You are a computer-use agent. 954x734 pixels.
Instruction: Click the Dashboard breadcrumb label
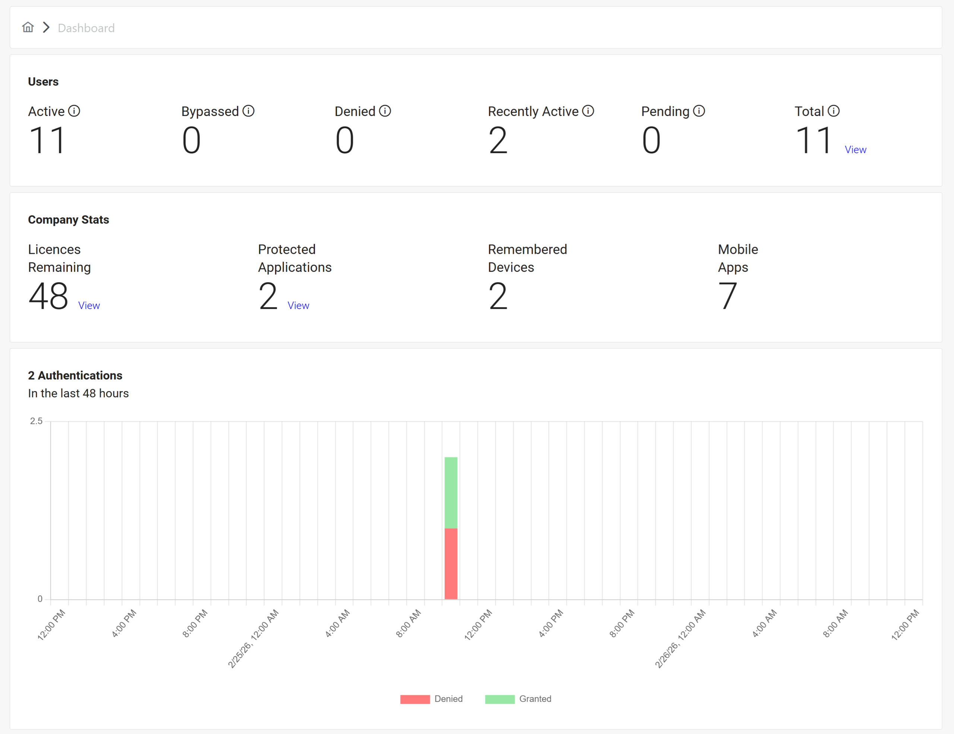point(86,28)
